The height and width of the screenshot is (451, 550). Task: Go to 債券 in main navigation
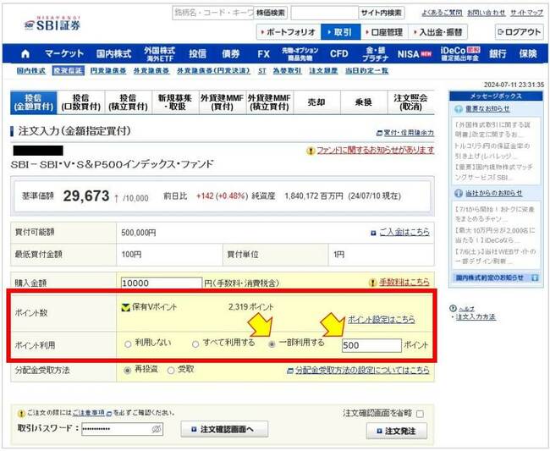(x=230, y=54)
